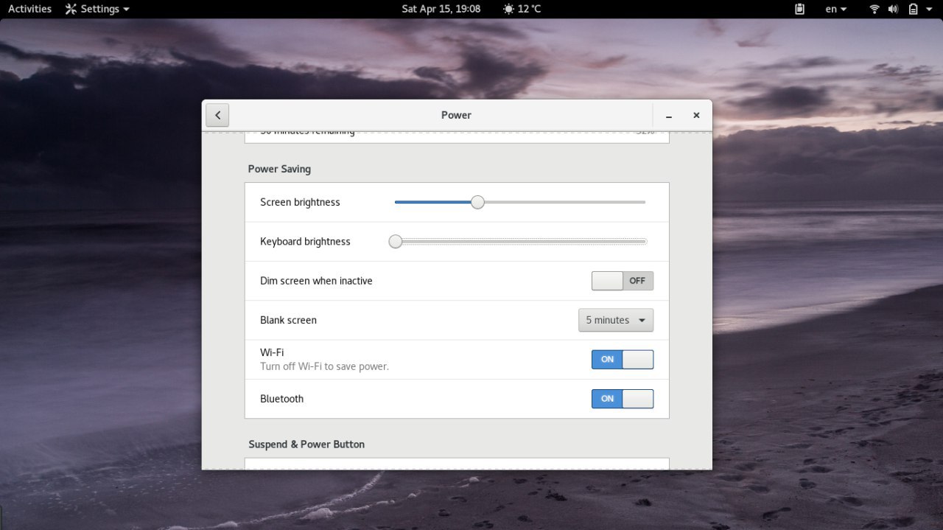Click the Power Saving heading
943x530 pixels.
[279, 169]
